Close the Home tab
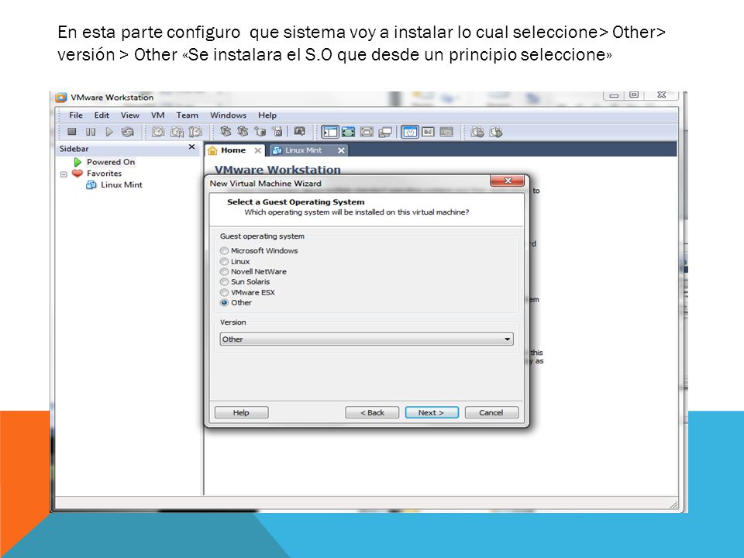 click(x=257, y=150)
